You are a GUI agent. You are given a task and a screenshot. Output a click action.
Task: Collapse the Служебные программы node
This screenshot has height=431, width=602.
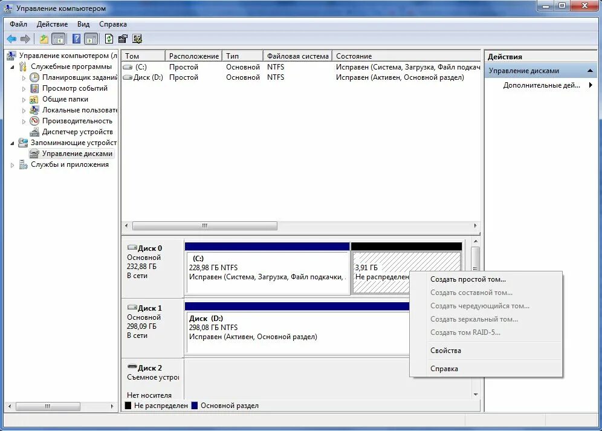12,67
